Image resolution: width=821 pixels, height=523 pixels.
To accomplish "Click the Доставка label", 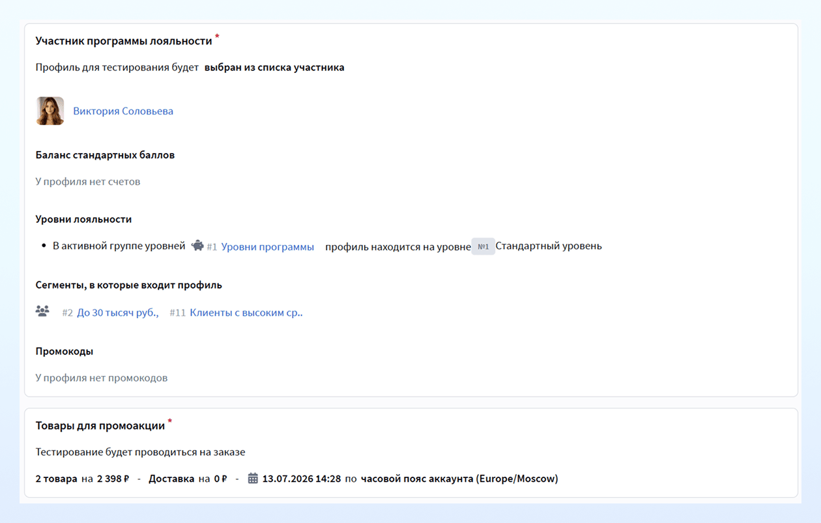I will 171,479.
